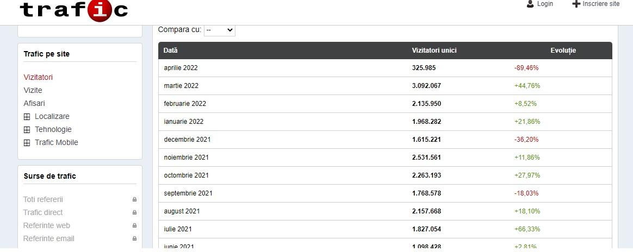Expand the Trafic Mobile plus box icon
Screen dimensions: 633x252
coord(27,143)
